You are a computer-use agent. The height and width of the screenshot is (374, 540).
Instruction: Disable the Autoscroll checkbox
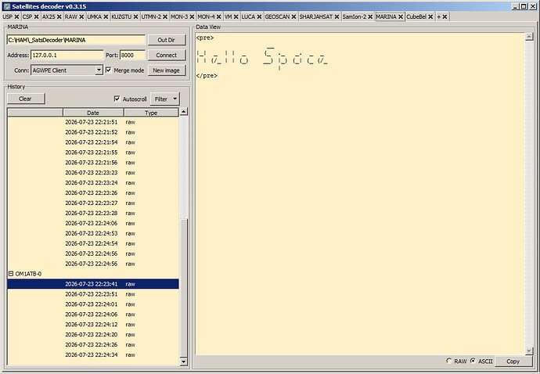point(117,99)
